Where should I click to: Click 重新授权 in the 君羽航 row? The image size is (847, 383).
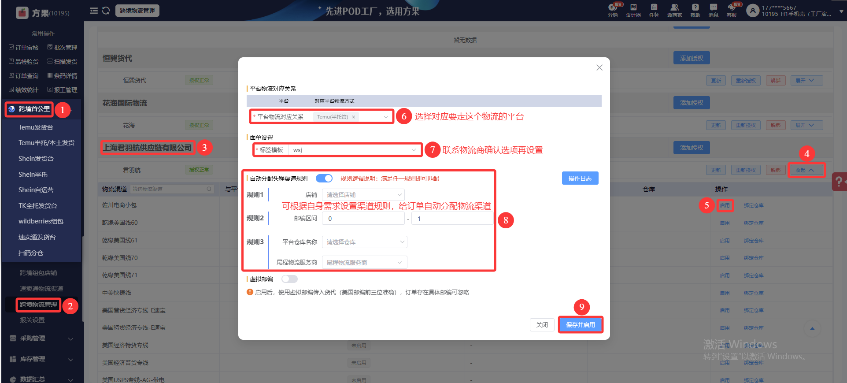746,170
